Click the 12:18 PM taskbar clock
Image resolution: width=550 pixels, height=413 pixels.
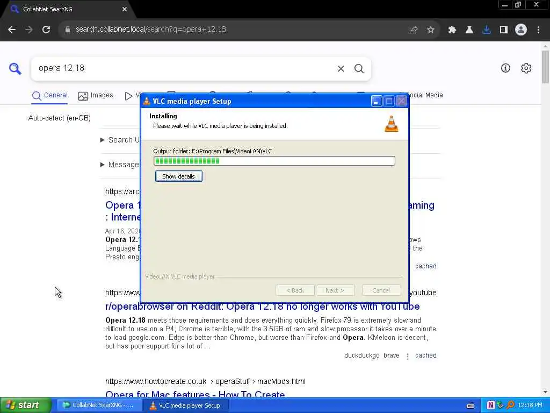coord(530,405)
